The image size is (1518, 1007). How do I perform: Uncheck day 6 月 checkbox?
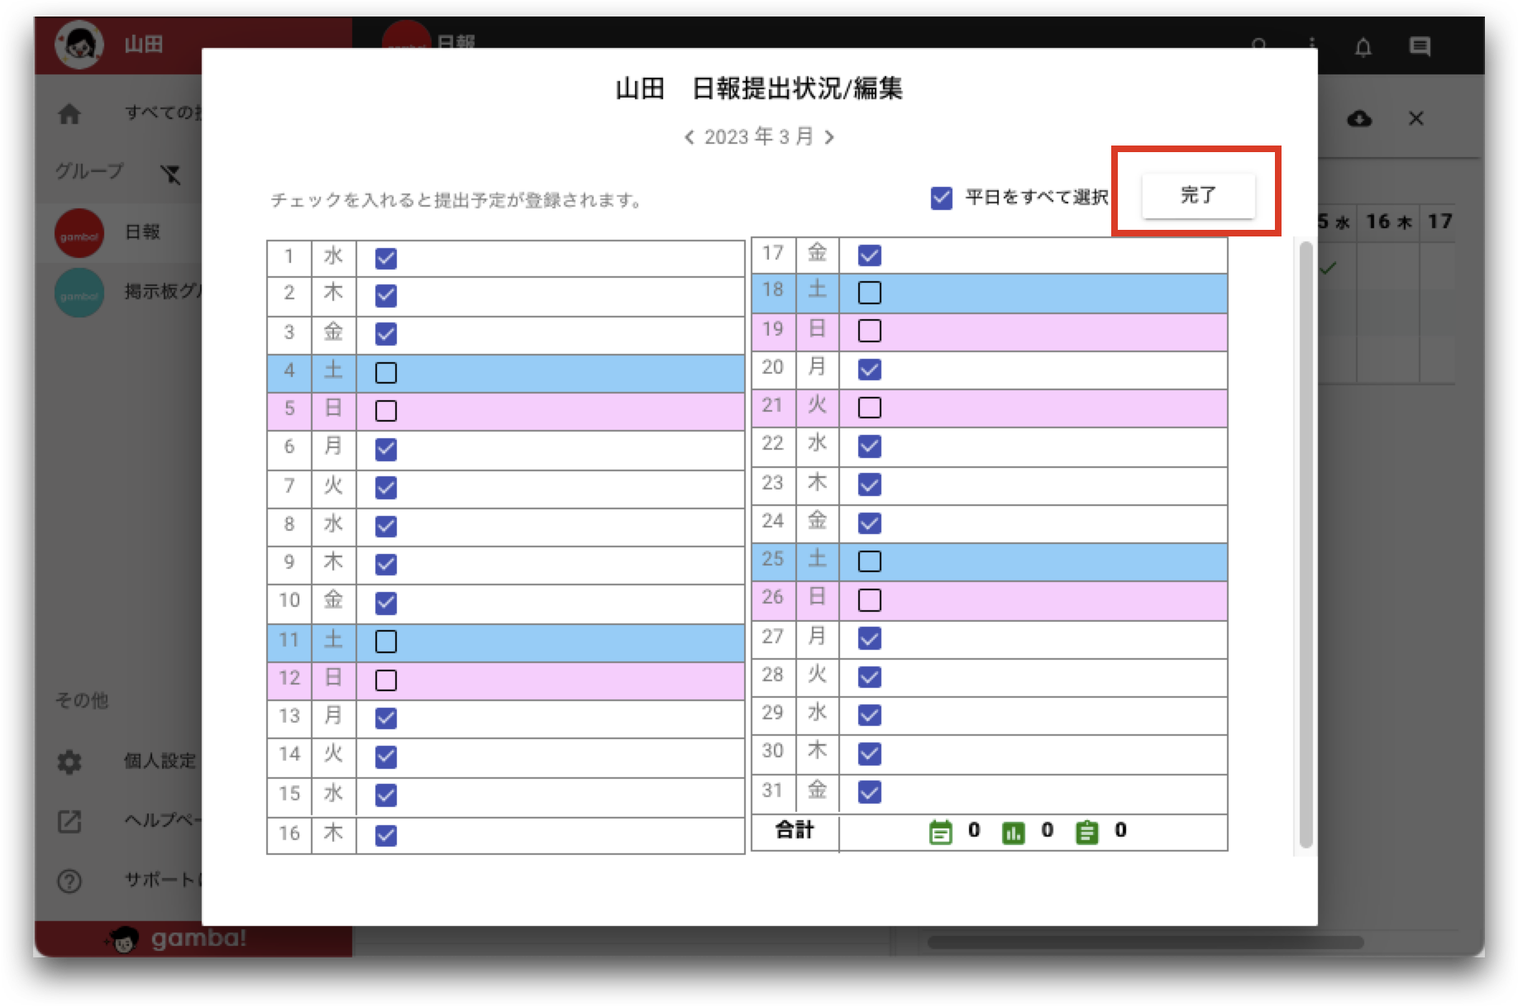coord(386,450)
